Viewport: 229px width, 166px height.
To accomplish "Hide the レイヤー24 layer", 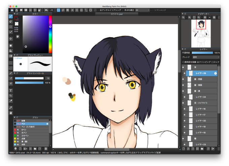I will point(185,97).
